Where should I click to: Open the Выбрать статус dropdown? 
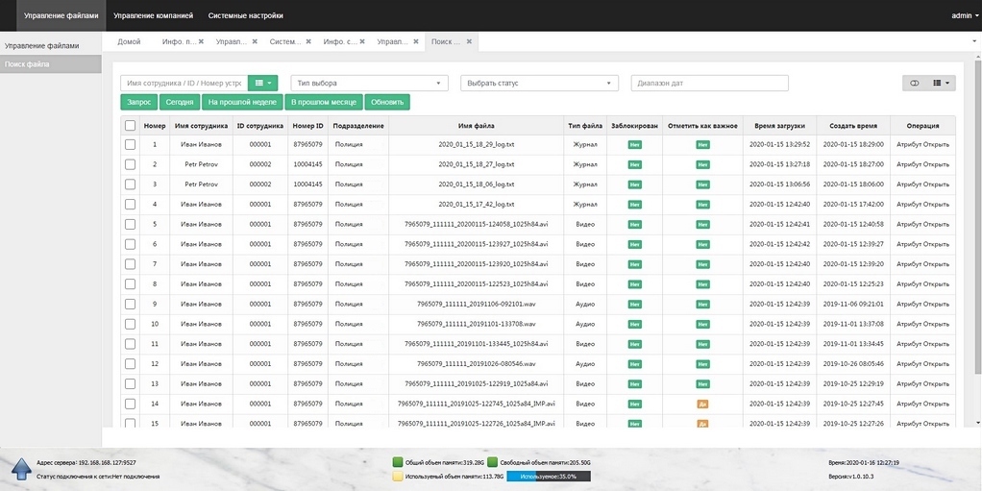tap(539, 84)
